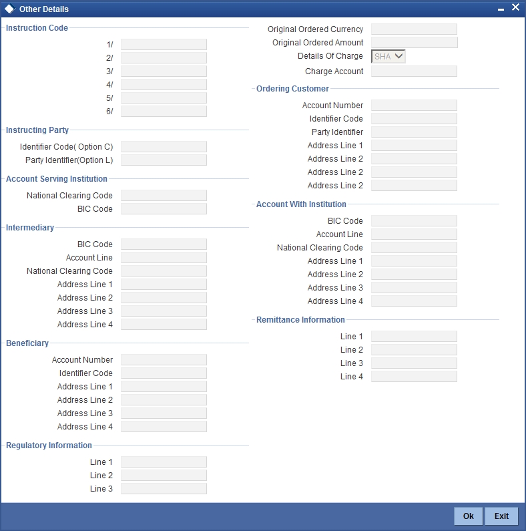Image resolution: width=526 pixels, height=531 pixels.
Task: Click Instruction Code field 1/
Action: [x=164, y=44]
